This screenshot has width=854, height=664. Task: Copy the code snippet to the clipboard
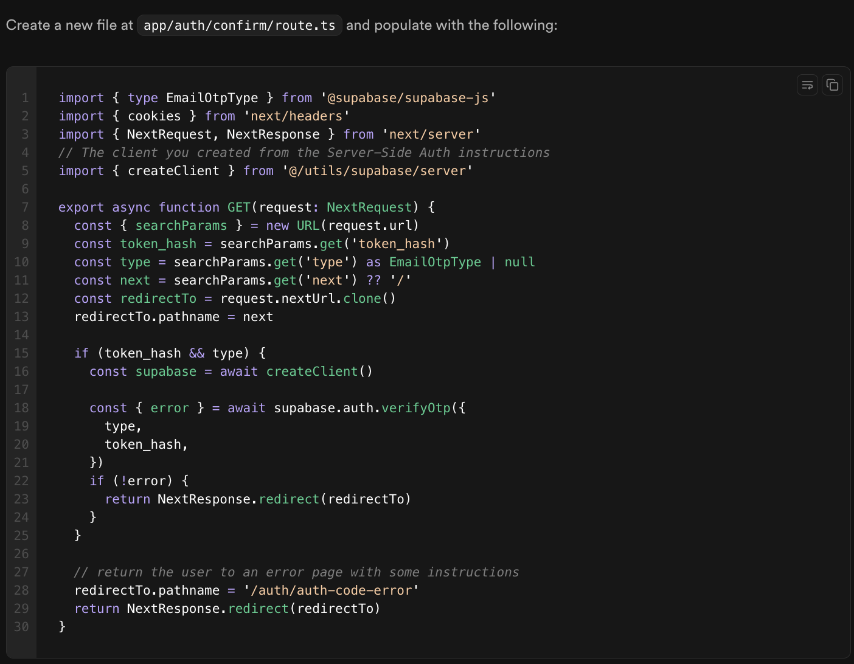(832, 85)
